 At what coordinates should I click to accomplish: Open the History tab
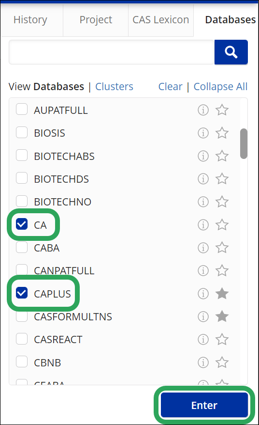(30, 20)
